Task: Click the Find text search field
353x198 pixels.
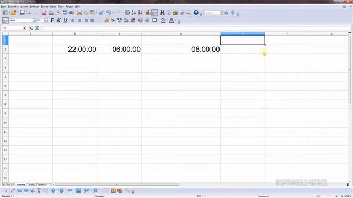Action: [x=212, y=13]
